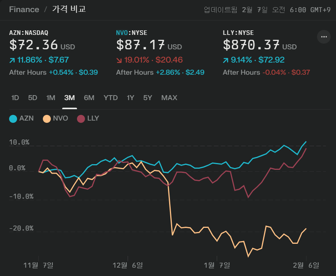Image resolution: width=336 pixels, height=276 pixels.
Task: Click NVO change 19.01% · $20.46
Action: coord(154,60)
